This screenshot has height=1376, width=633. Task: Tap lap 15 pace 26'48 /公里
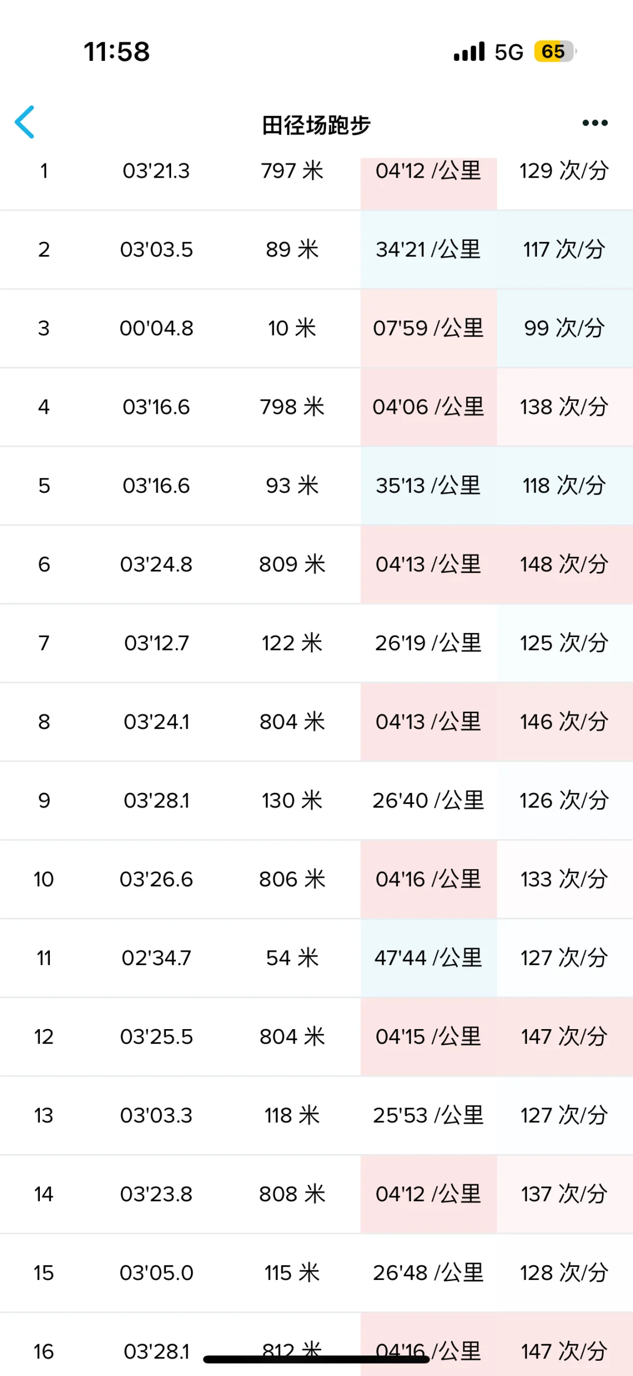428,1273
